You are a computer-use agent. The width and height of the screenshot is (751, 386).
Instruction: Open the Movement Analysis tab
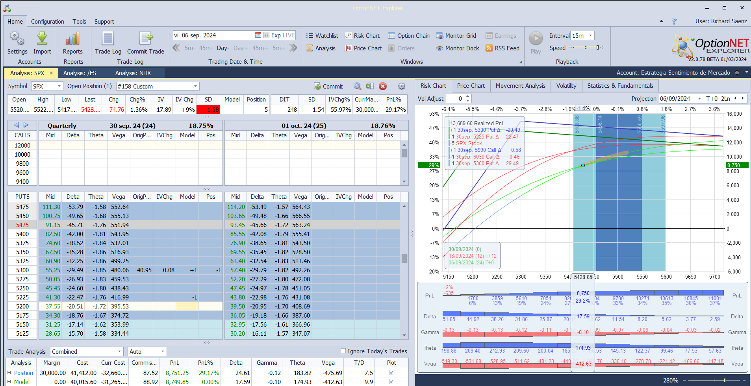click(x=520, y=86)
